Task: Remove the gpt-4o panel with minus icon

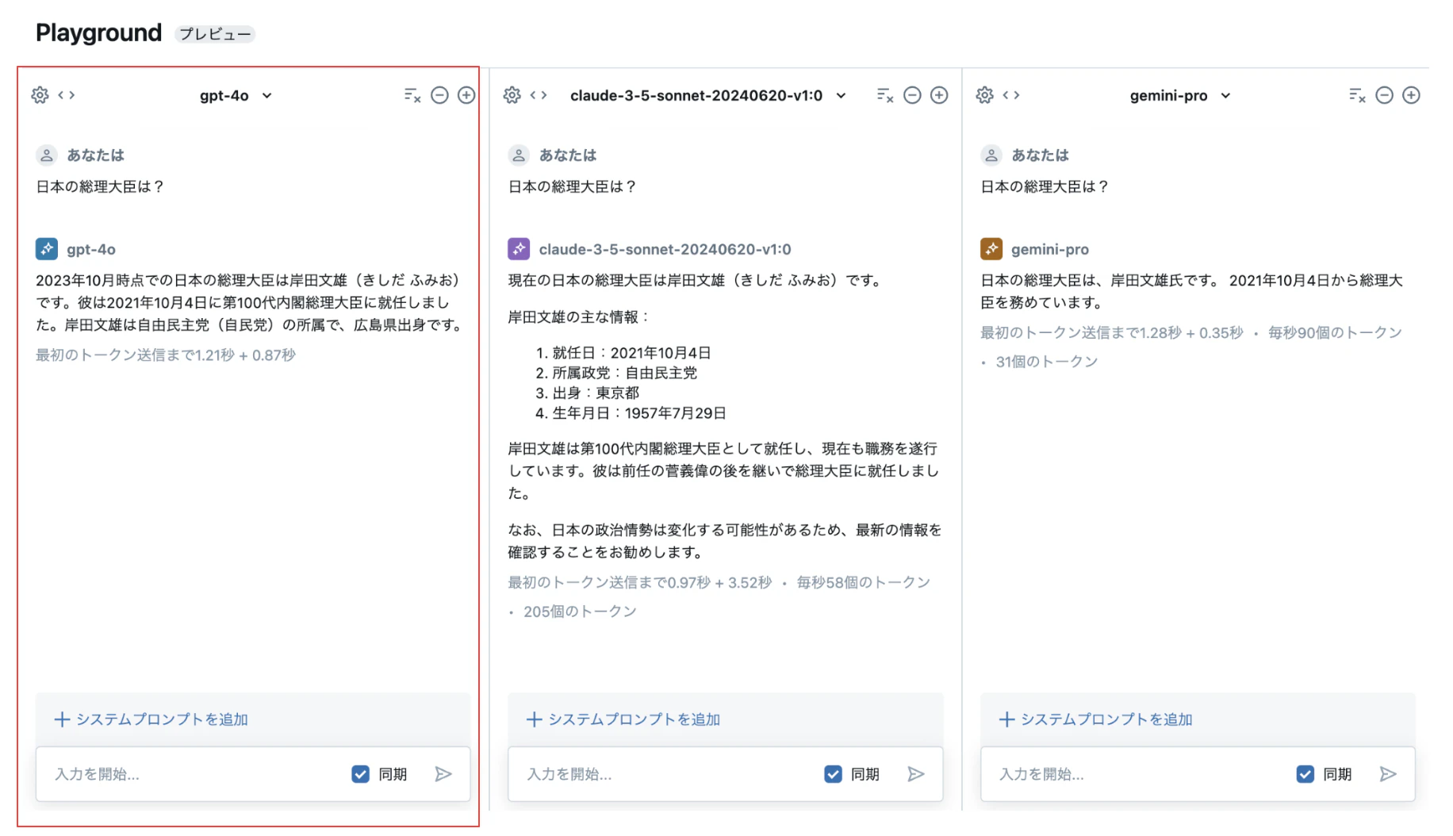Action: coord(439,95)
